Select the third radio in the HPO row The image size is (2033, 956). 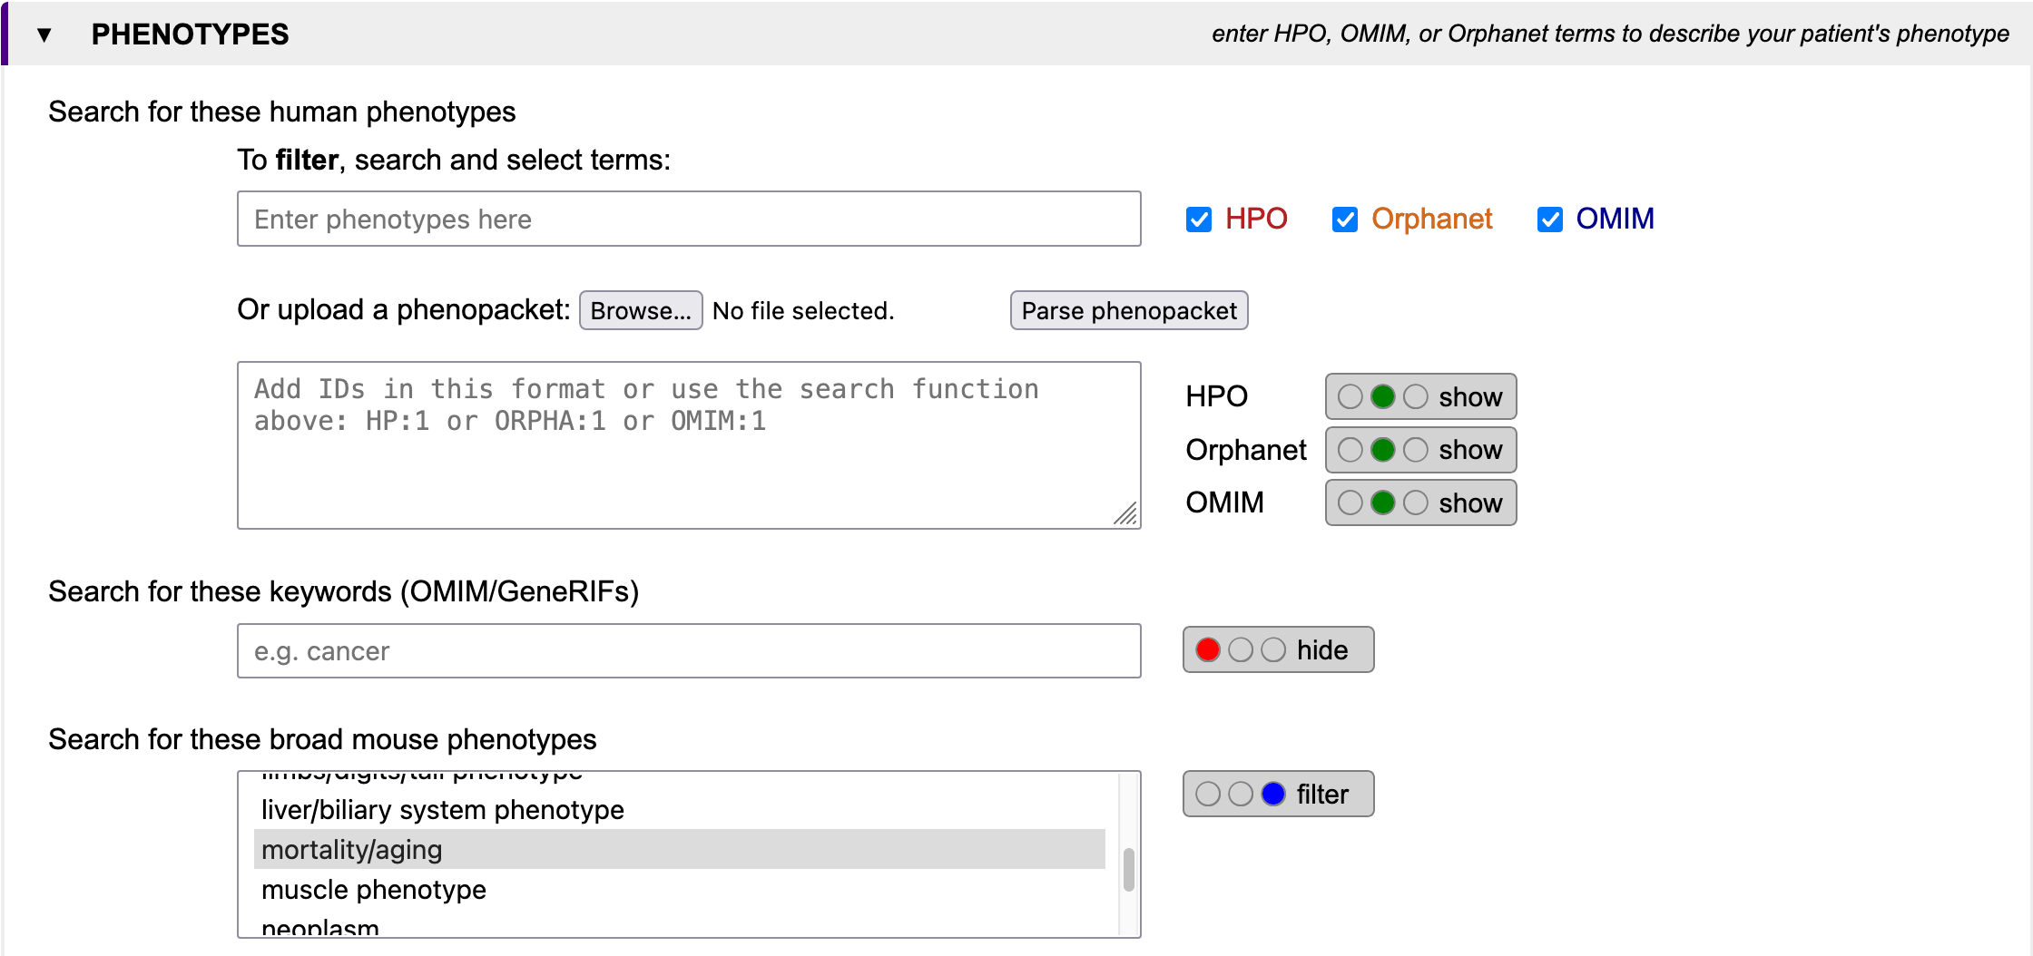tap(1415, 397)
